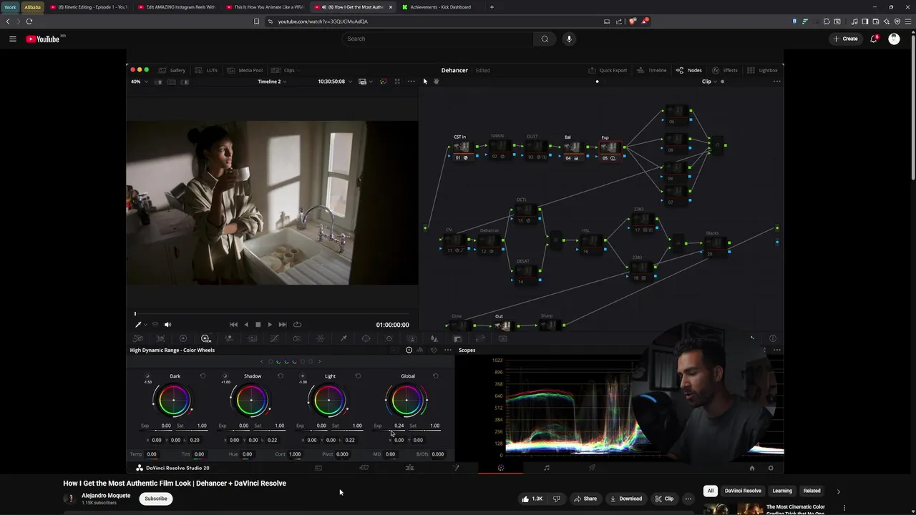
Task: Switch to Lightbox view
Action: click(x=762, y=70)
